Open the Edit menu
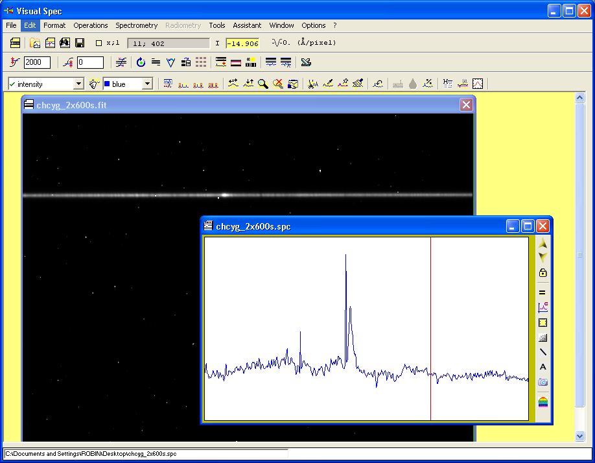595x463 pixels. click(x=30, y=25)
